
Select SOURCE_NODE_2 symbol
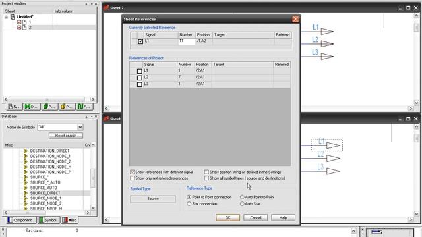[x=45, y=203]
